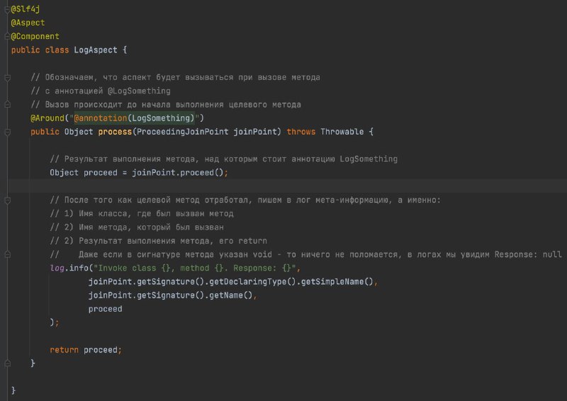Click the italic log field before .info
The width and height of the screenshot is (567, 401).
coord(57,269)
